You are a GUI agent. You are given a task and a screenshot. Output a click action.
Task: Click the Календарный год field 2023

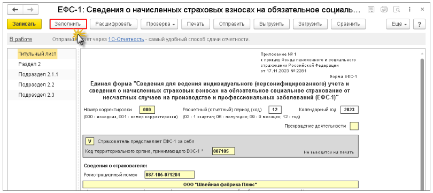349,110
